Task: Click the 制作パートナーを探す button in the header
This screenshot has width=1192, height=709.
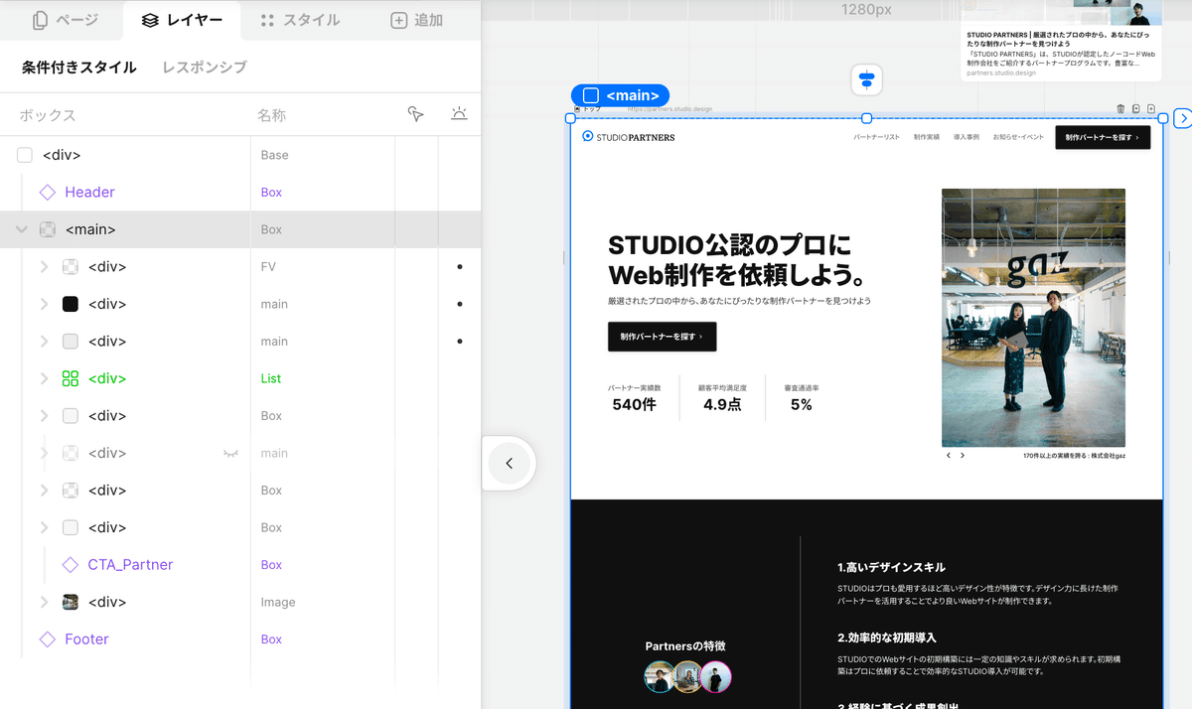Action: [x=1103, y=137]
